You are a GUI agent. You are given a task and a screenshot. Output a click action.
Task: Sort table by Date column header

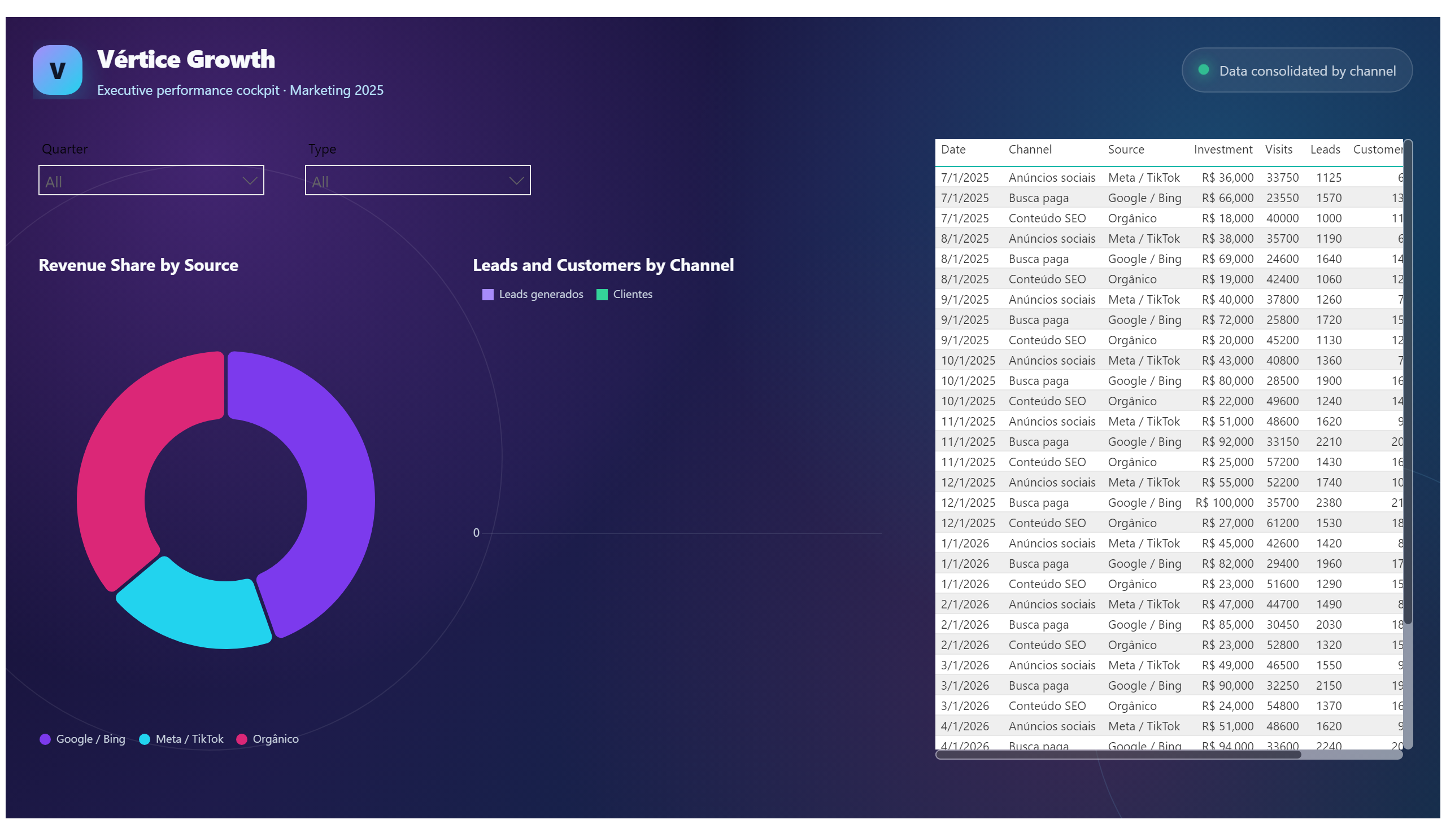(953, 150)
